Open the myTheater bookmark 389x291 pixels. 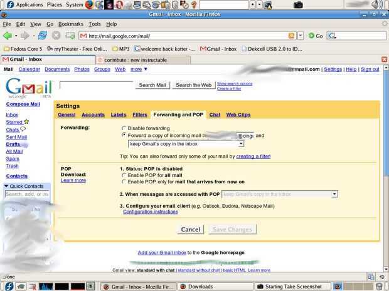coord(77,49)
